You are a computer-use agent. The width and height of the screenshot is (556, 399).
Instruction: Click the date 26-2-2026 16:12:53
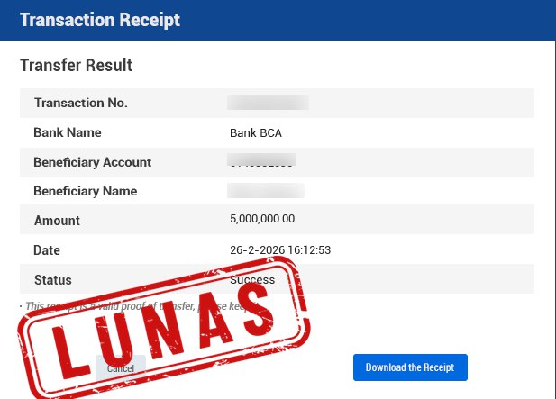coord(280,250)
